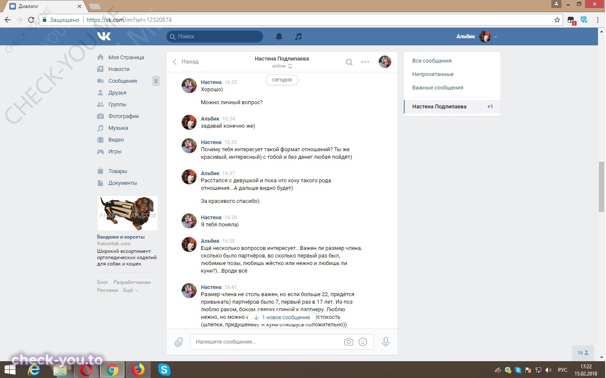Open the Реклама footer link
The width and height of the screenshot is (606, 378).
(107, 290)
